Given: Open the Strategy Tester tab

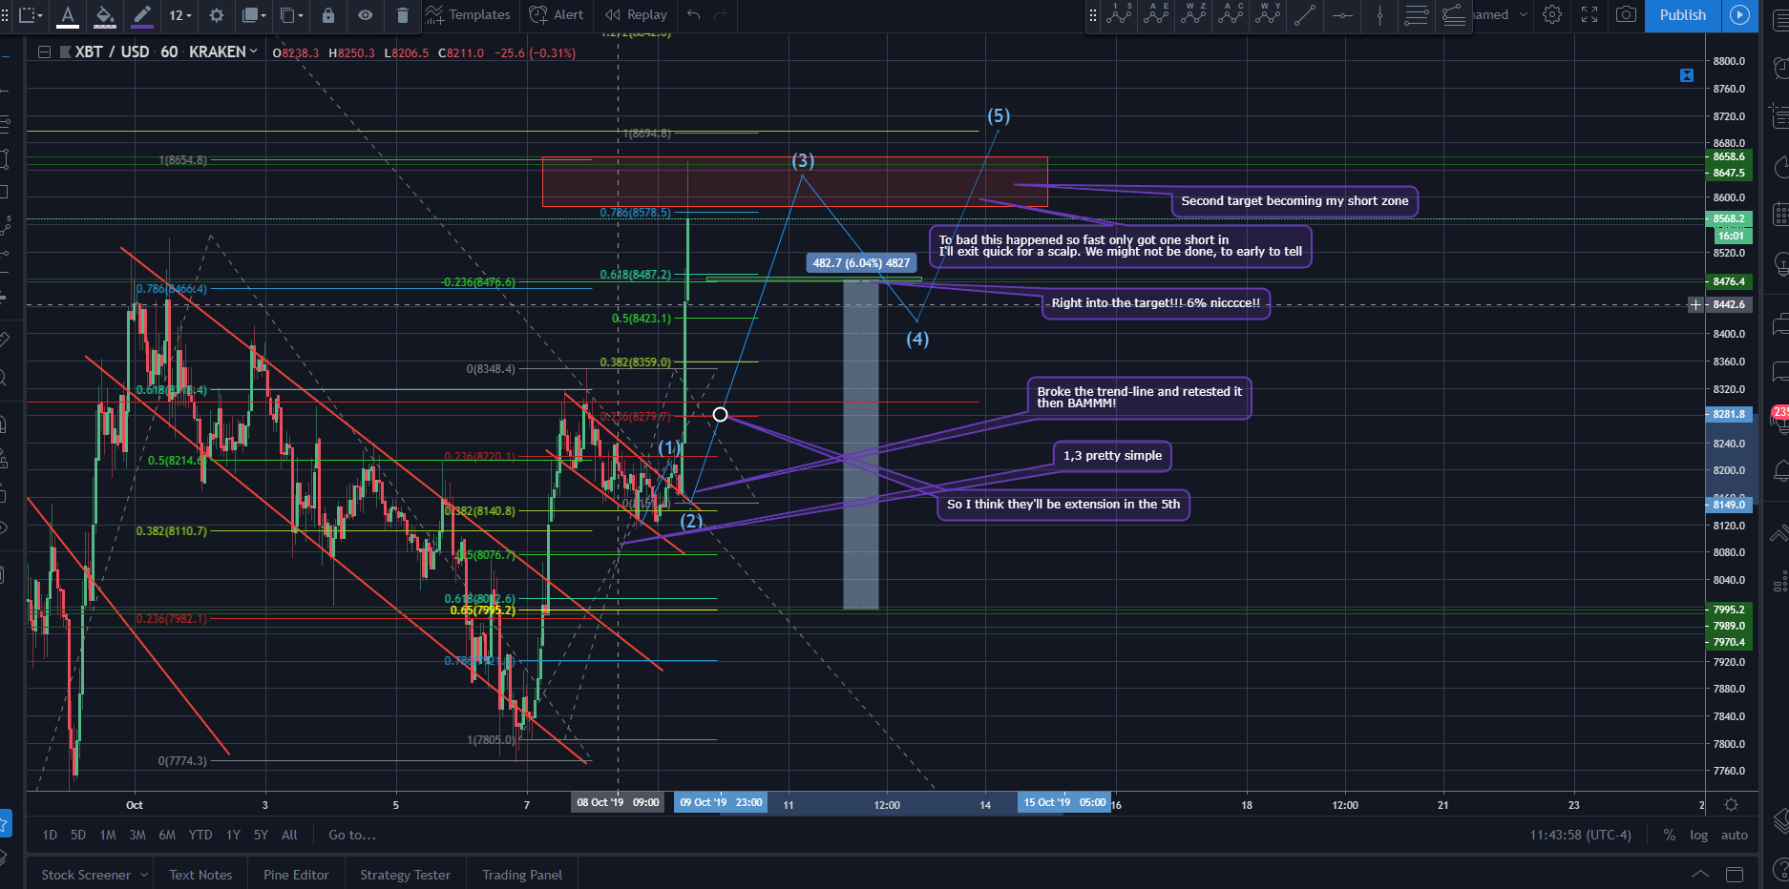Looking at the screenshot, I should coord(405,875).
